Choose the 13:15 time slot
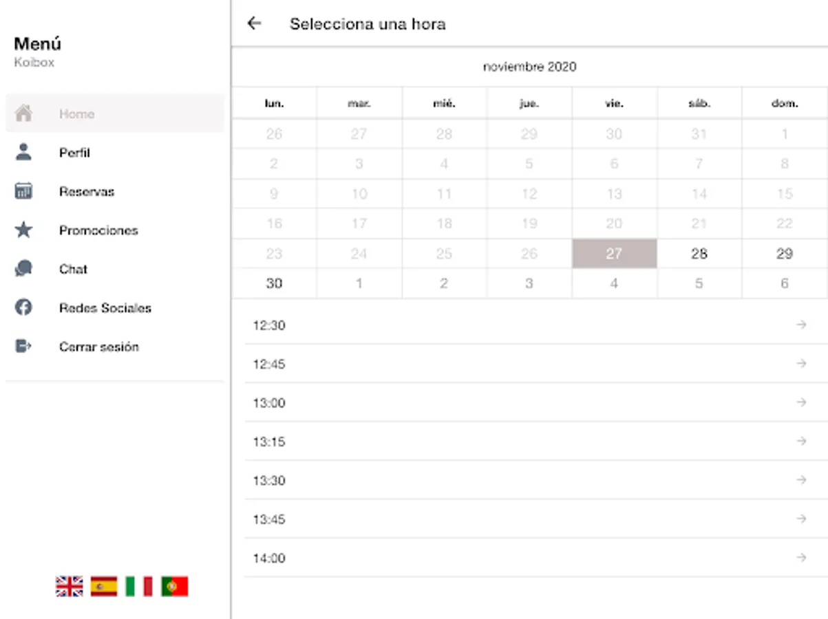Viewport: 828px width, 619px height. pos(269,442)
